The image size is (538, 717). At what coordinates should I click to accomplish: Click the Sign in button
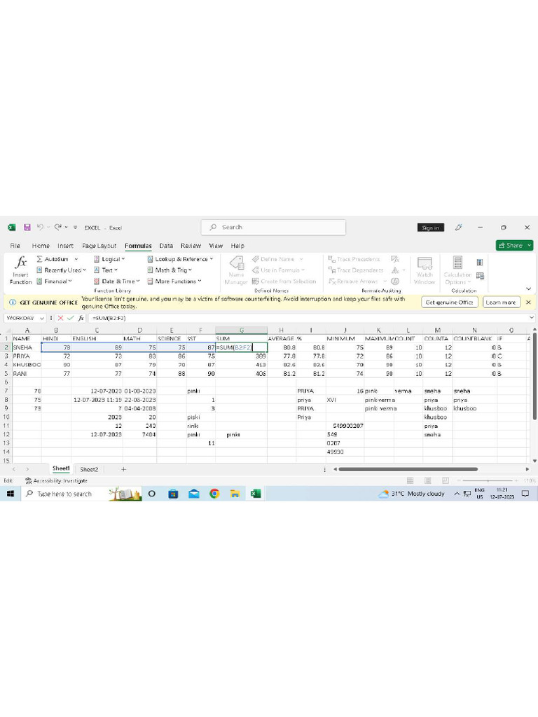coord(431,228)
